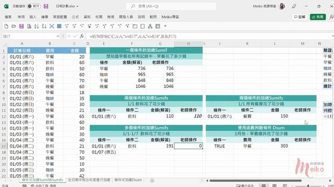Expand the formula bar chevron

tap(332, 36)
